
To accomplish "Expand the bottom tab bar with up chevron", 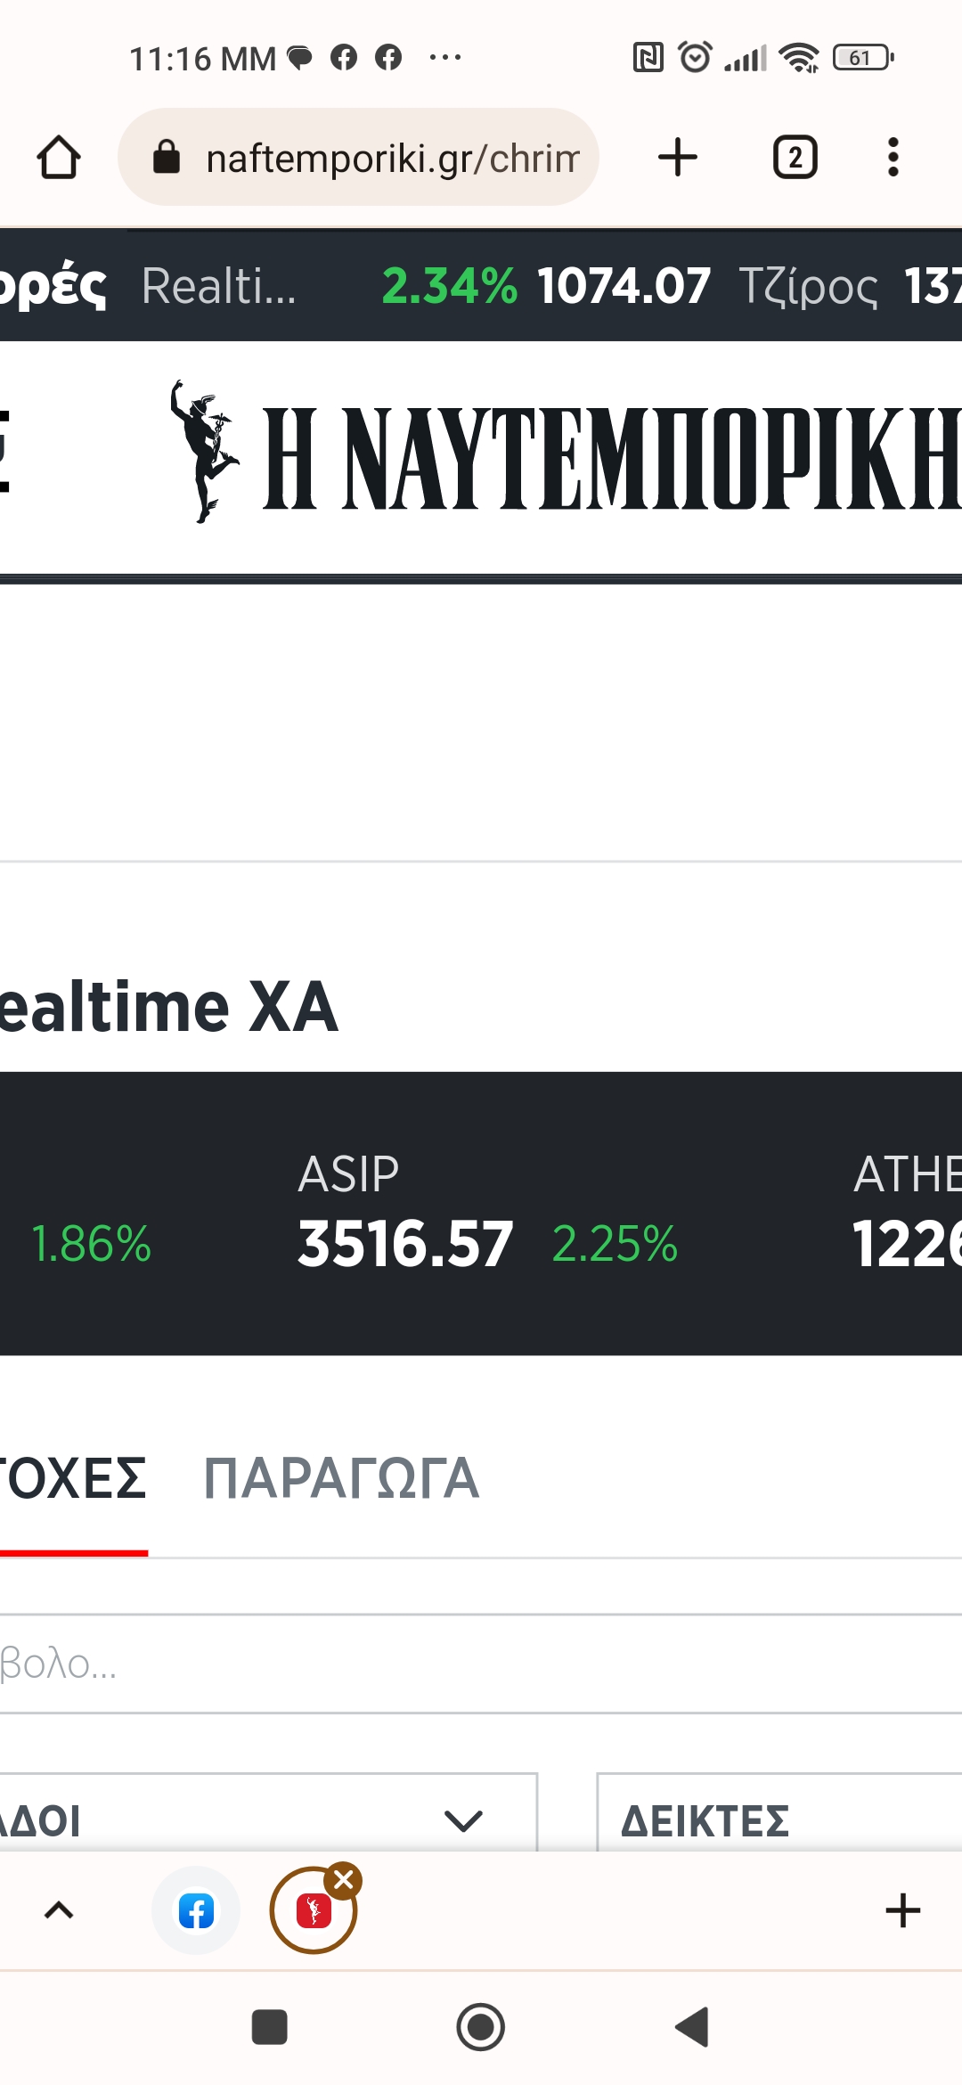I will point(59,1911).
